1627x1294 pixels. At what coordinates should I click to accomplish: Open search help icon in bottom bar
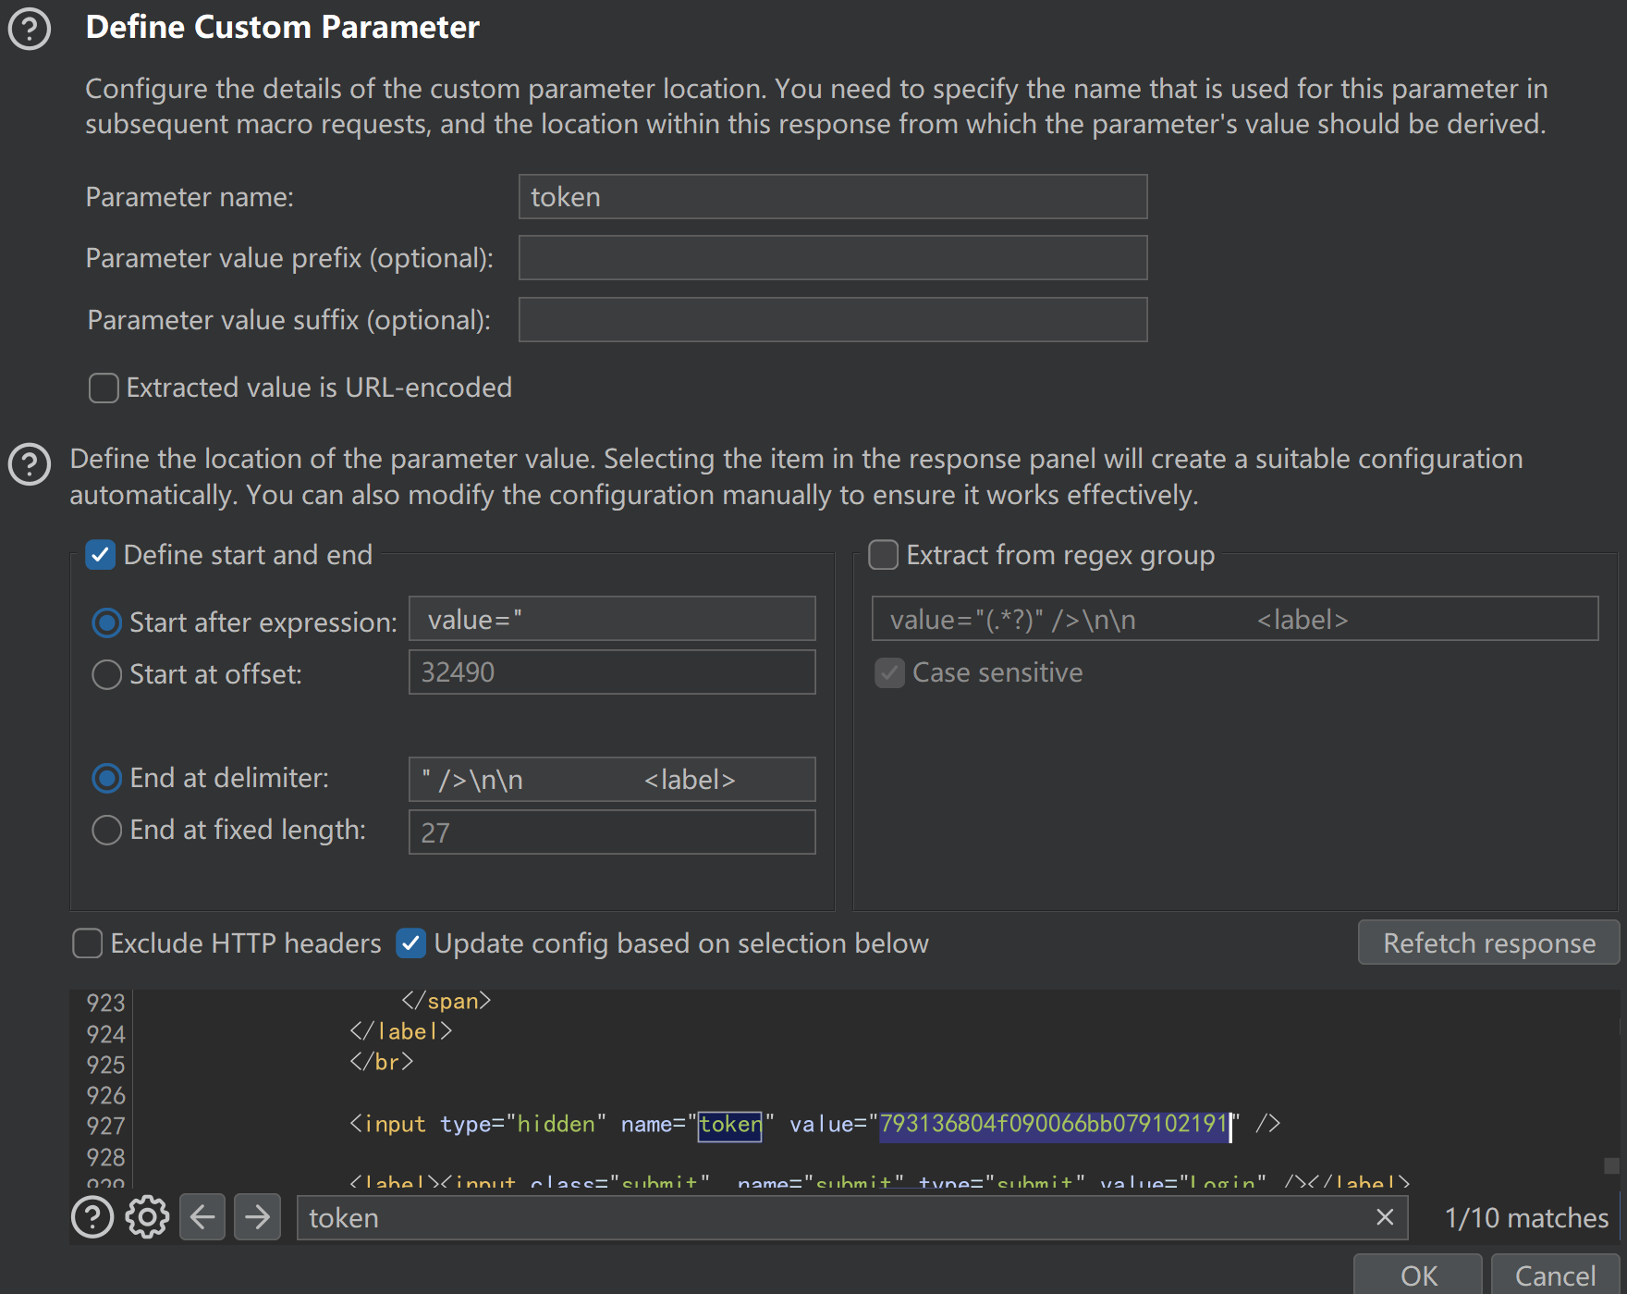coord(92,1217)
